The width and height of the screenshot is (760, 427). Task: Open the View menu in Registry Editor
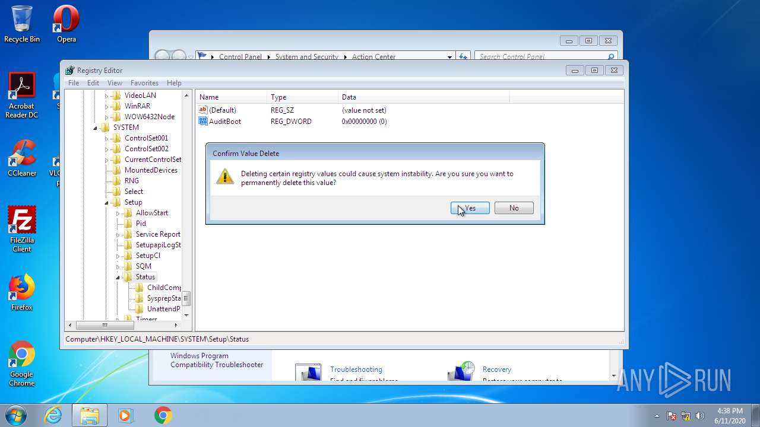pyautogui.click(x=115, y=83)
